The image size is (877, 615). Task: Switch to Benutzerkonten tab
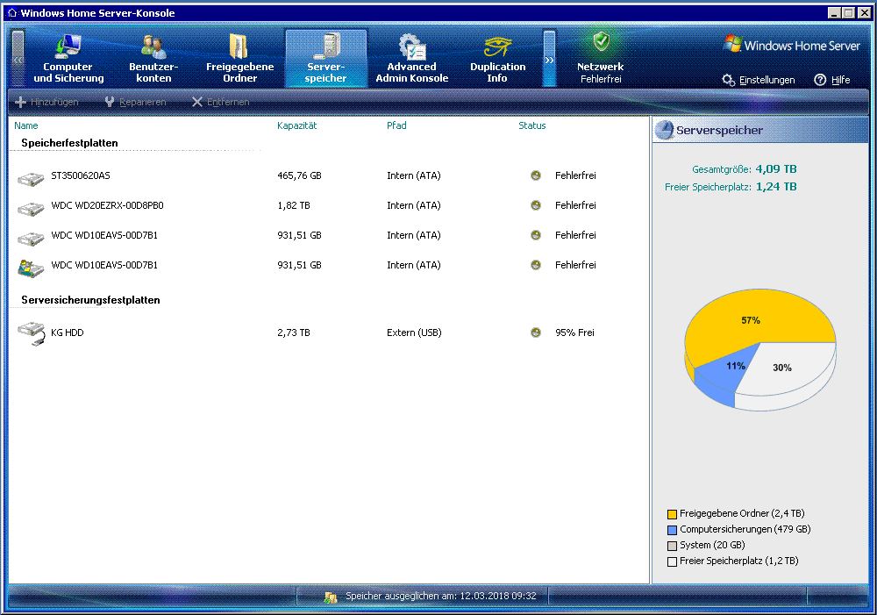pyautogui.click(x=153, y=59)
